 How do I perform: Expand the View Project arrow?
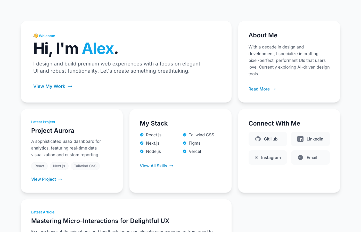tap(60, 179)
